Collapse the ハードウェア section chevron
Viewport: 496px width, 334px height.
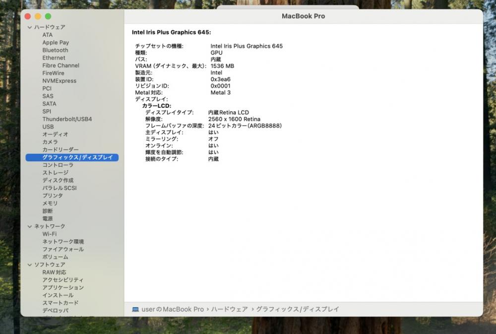coord(30,27)
